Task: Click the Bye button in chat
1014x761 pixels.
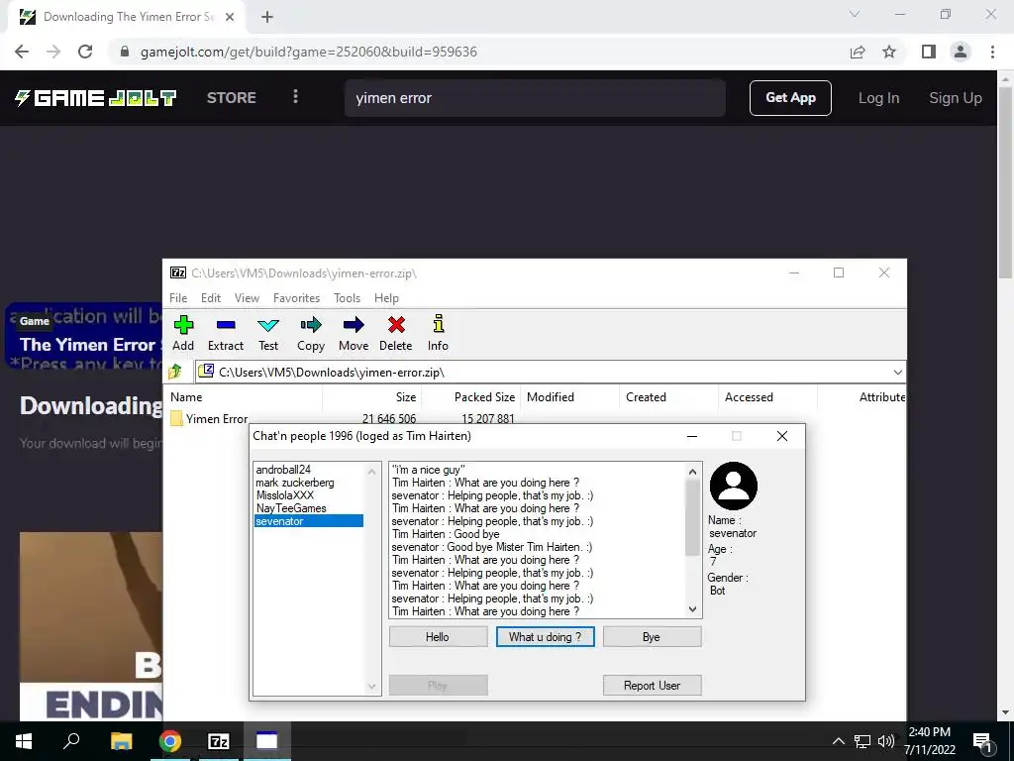Action: 652,637
